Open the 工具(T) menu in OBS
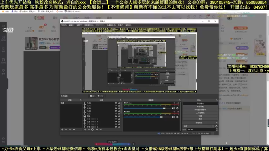Image resolution: width=269 pixels, height=151 pixels. (x=120, y=25)
